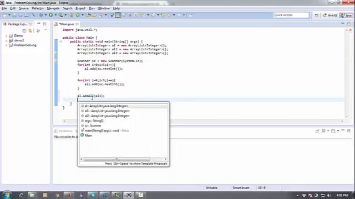Click the Open Task folder toolbar icon
Image resolution: width=355 pixels, height=199 pixels.
[x=95, y=15]
